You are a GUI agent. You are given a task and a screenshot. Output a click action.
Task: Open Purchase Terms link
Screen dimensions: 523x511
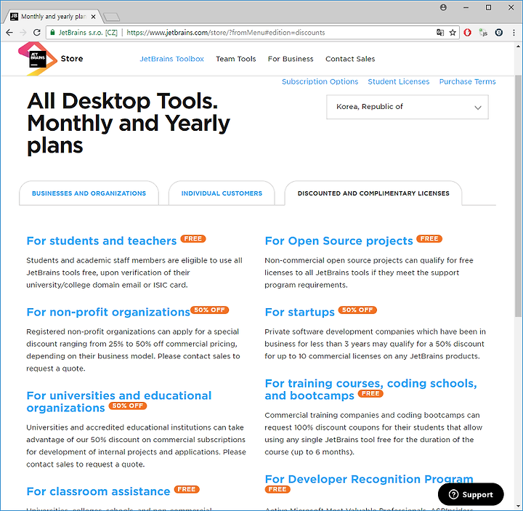click(x=467, y=81)
